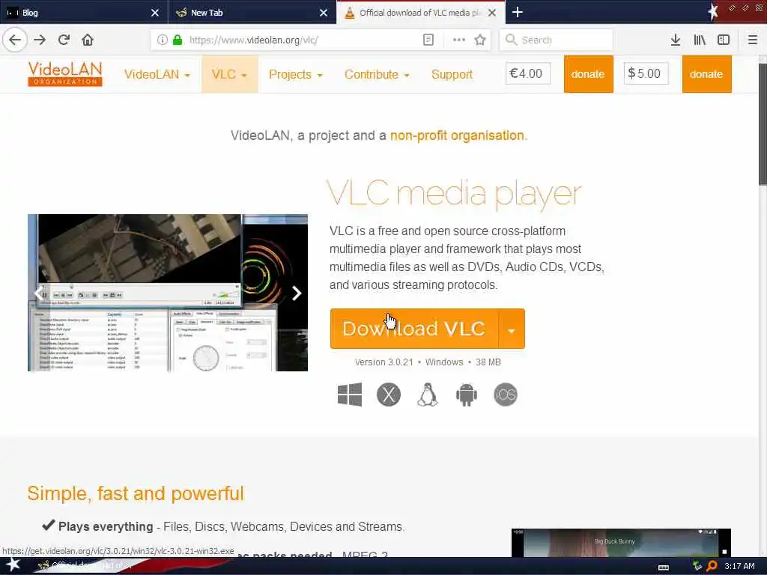Edit the $5.00 donation amount field
The image size is (767, 575).
646,73
